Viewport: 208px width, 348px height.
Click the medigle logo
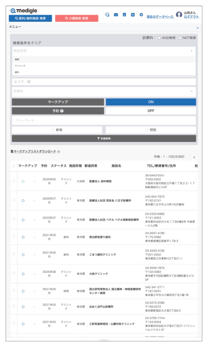pos(24,11)
